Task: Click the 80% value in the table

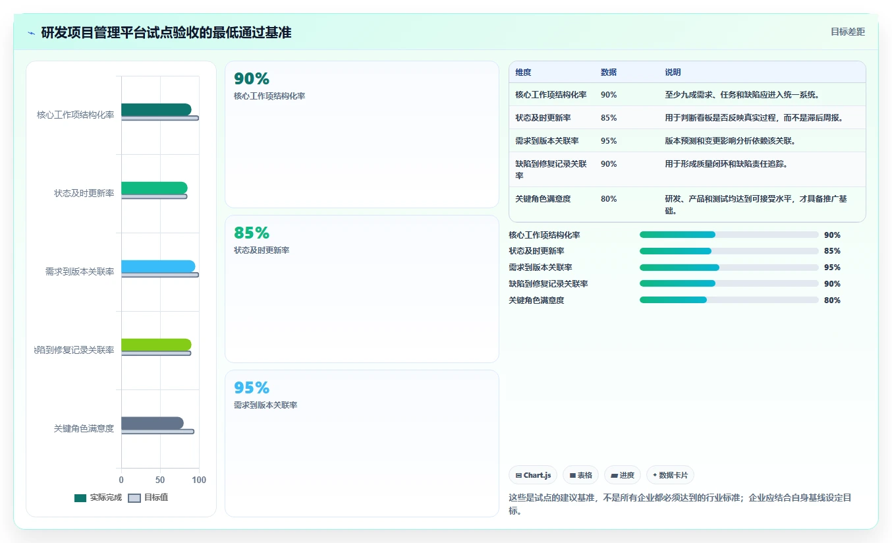Action: tap(609, 198)
